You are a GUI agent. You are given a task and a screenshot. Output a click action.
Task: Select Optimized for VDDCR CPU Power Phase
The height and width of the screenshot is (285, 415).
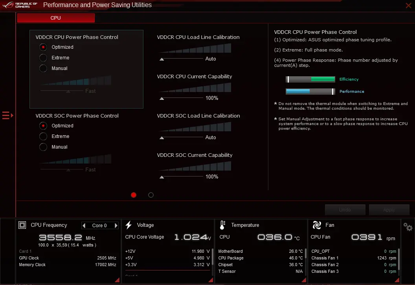tap(43, 47)
